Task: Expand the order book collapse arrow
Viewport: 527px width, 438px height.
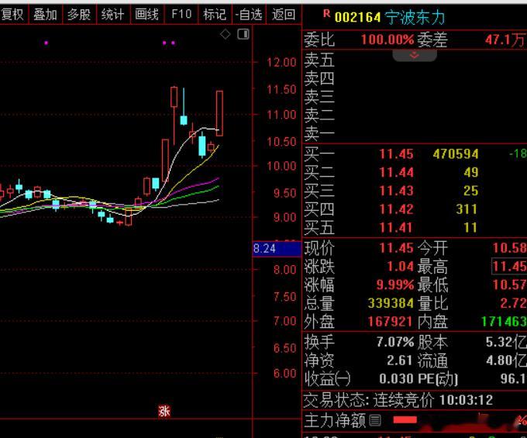Action: point(415,55)
